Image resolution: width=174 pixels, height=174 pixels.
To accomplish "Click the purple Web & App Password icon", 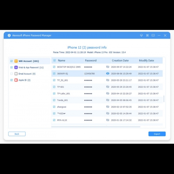I will (x=16, y=68).
